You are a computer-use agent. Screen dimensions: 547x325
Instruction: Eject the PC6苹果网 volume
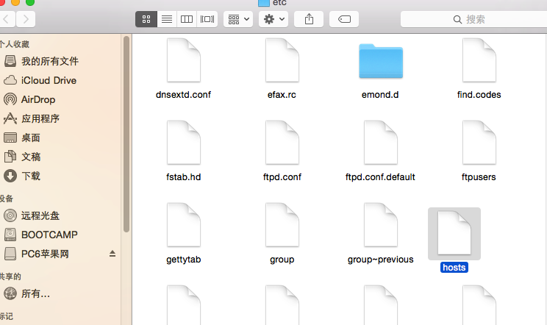point(112,254)
